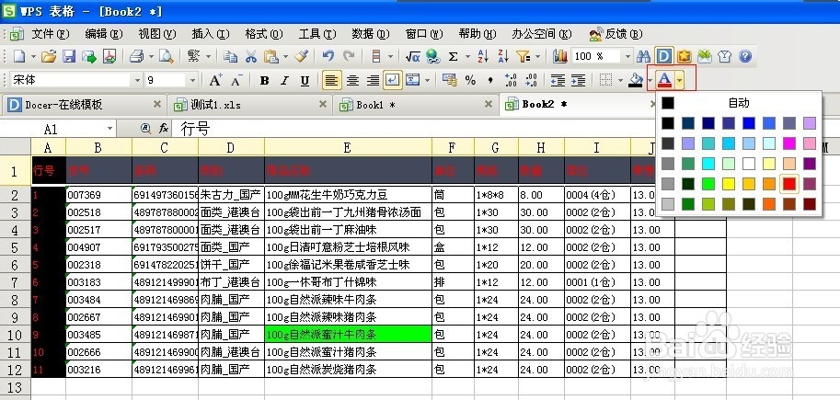Open Find with the binoculars icon
Image resolution: width=840 pixels, height=400 pixels.
pyautogui.click(x=643, y=56)
